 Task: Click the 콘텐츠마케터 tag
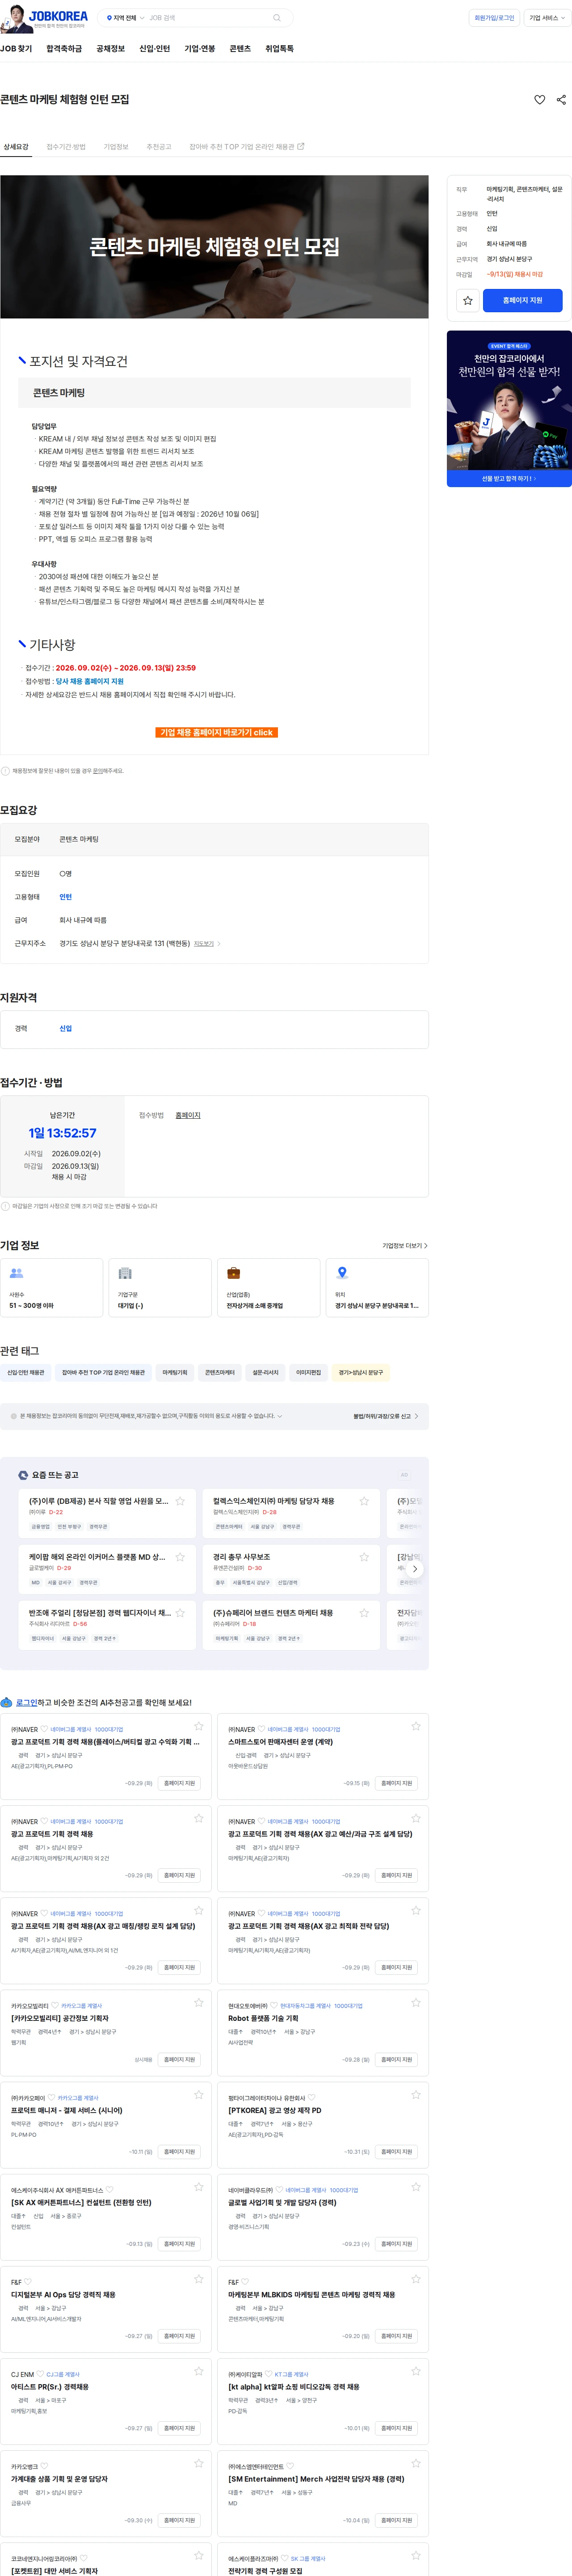(x=219, y=1373)
